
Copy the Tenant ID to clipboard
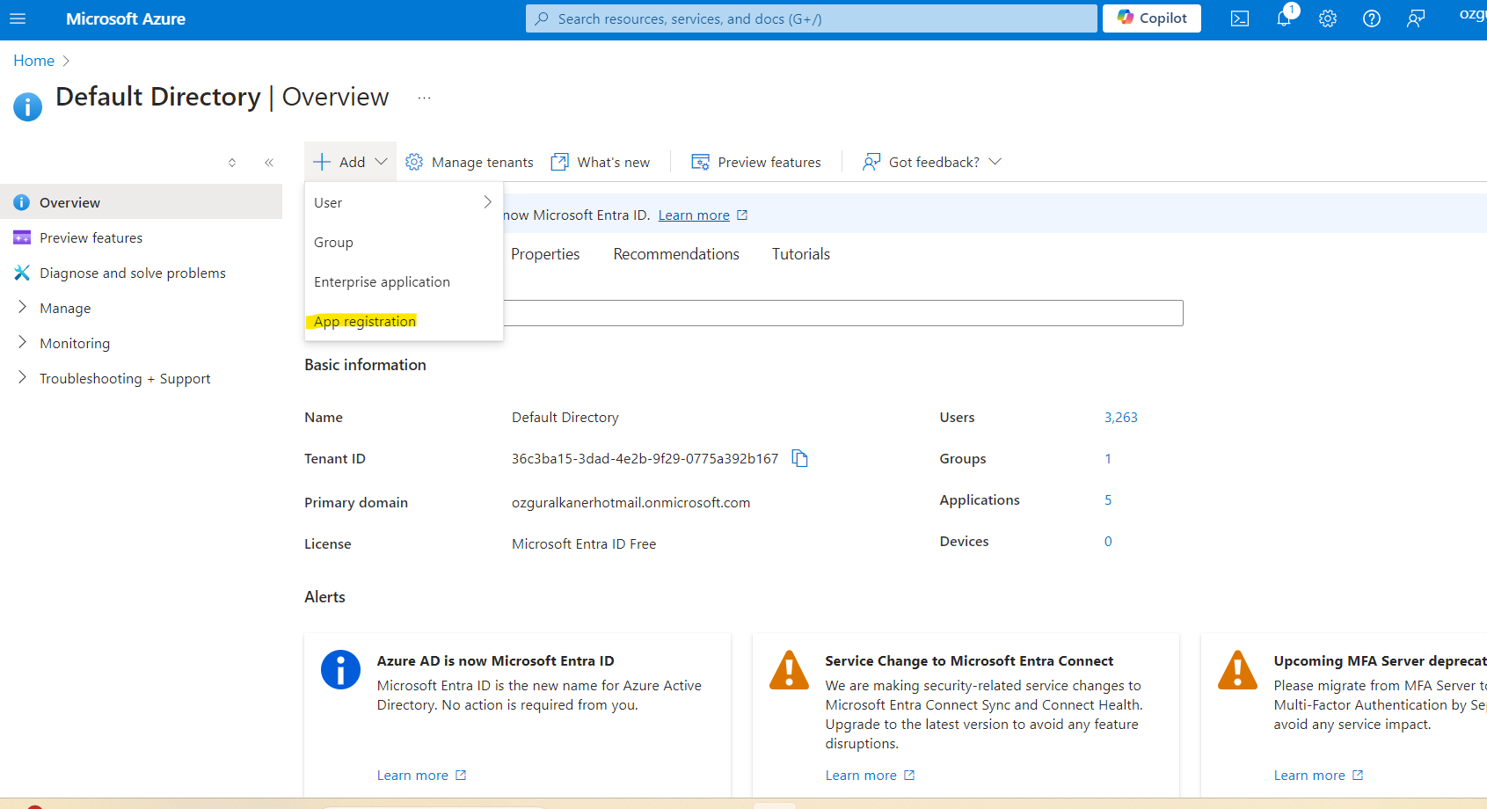799,458
